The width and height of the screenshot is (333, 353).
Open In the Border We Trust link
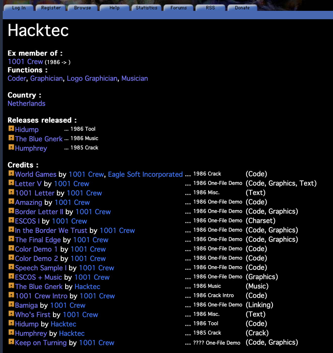(51, 230)
